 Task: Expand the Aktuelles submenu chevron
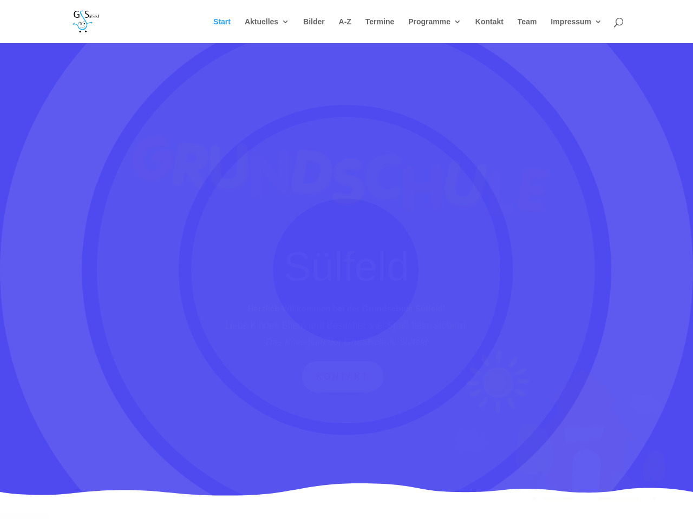(x=285, y=22)
